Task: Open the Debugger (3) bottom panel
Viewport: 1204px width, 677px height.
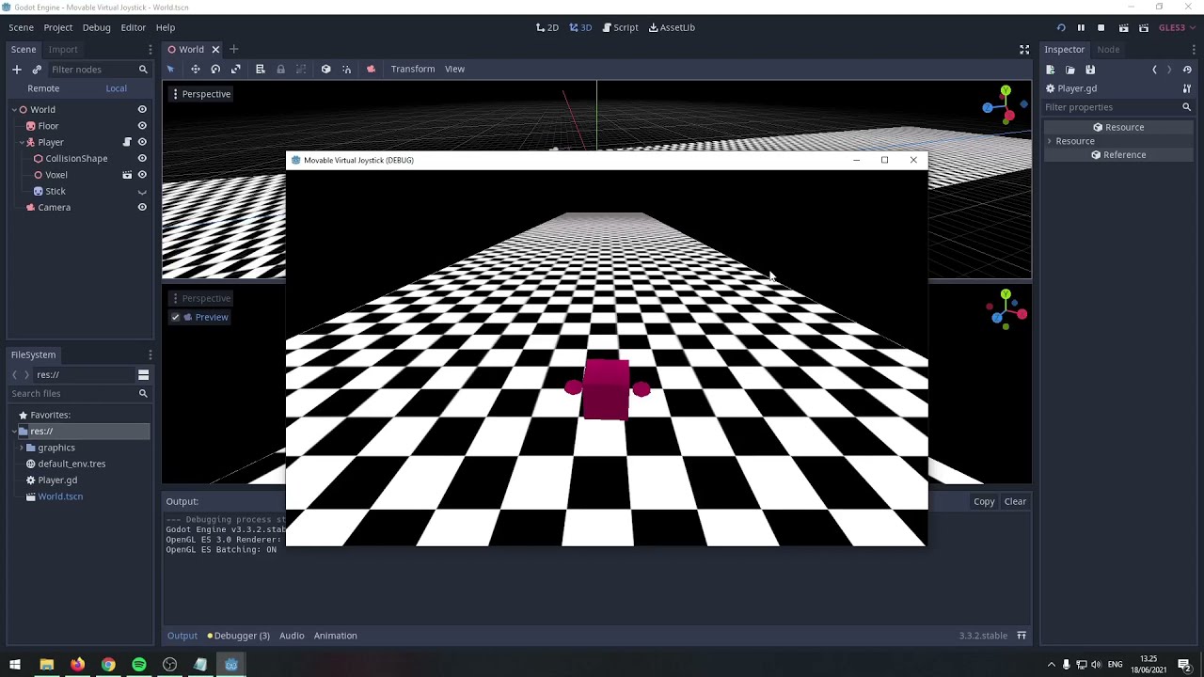Action: (x=239, y=636)
